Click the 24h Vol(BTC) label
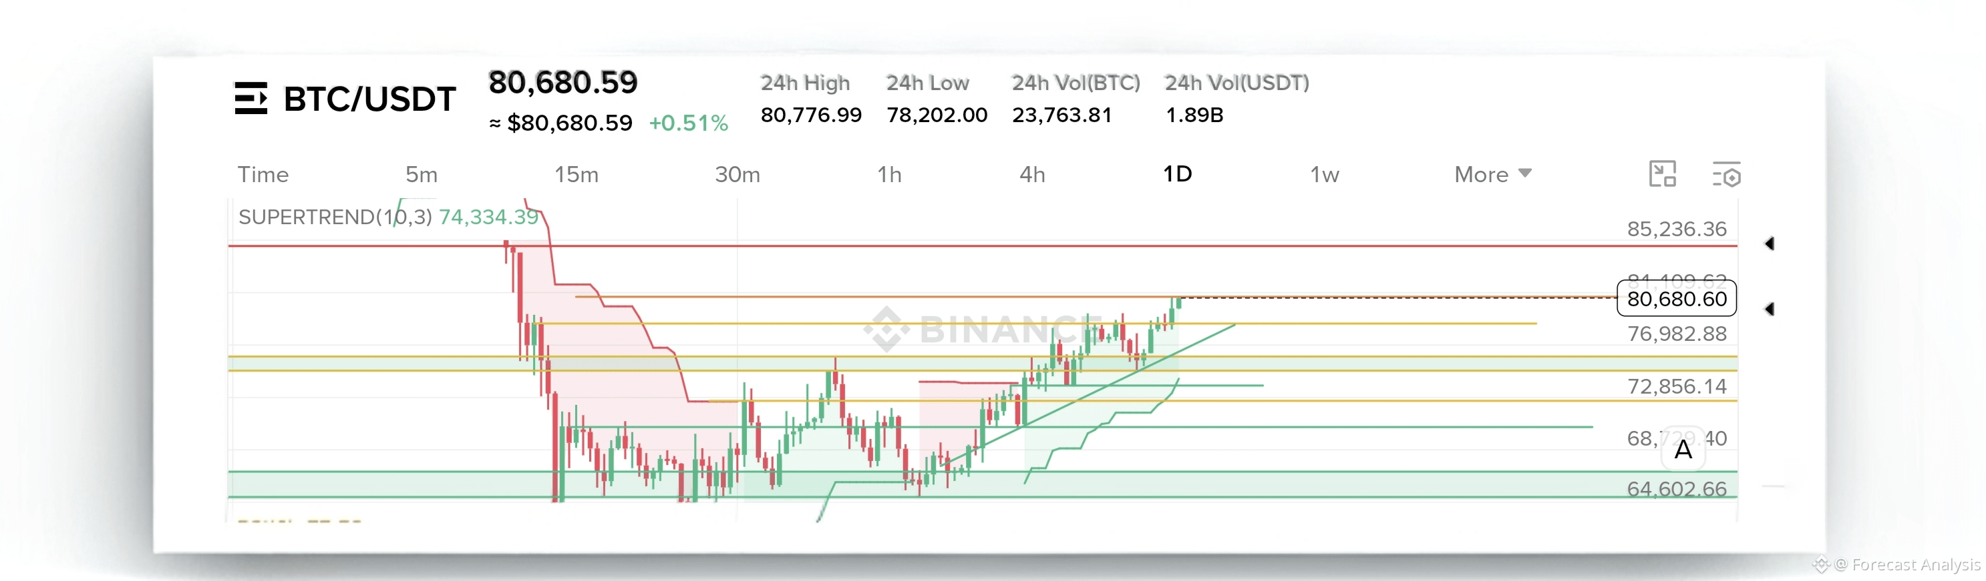Screen dimensions: 1986x581 (x=1076, y=82)
